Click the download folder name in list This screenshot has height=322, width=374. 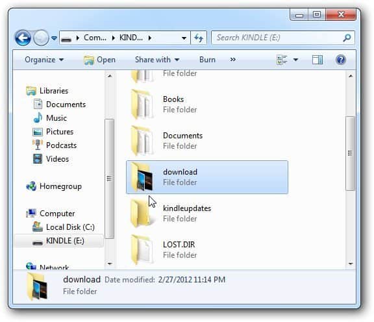180,172
